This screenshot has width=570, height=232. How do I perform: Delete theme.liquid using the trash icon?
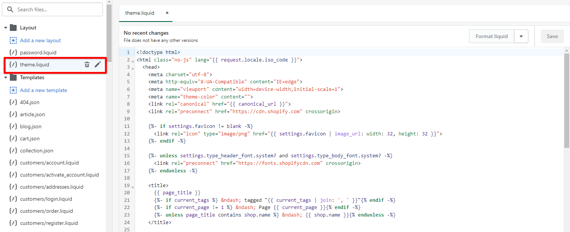tap(87, 65)
